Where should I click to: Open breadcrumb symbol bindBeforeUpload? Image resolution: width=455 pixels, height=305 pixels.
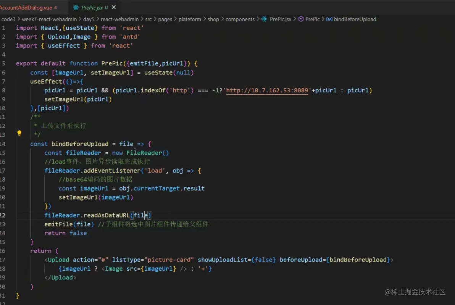coord(355,19)
